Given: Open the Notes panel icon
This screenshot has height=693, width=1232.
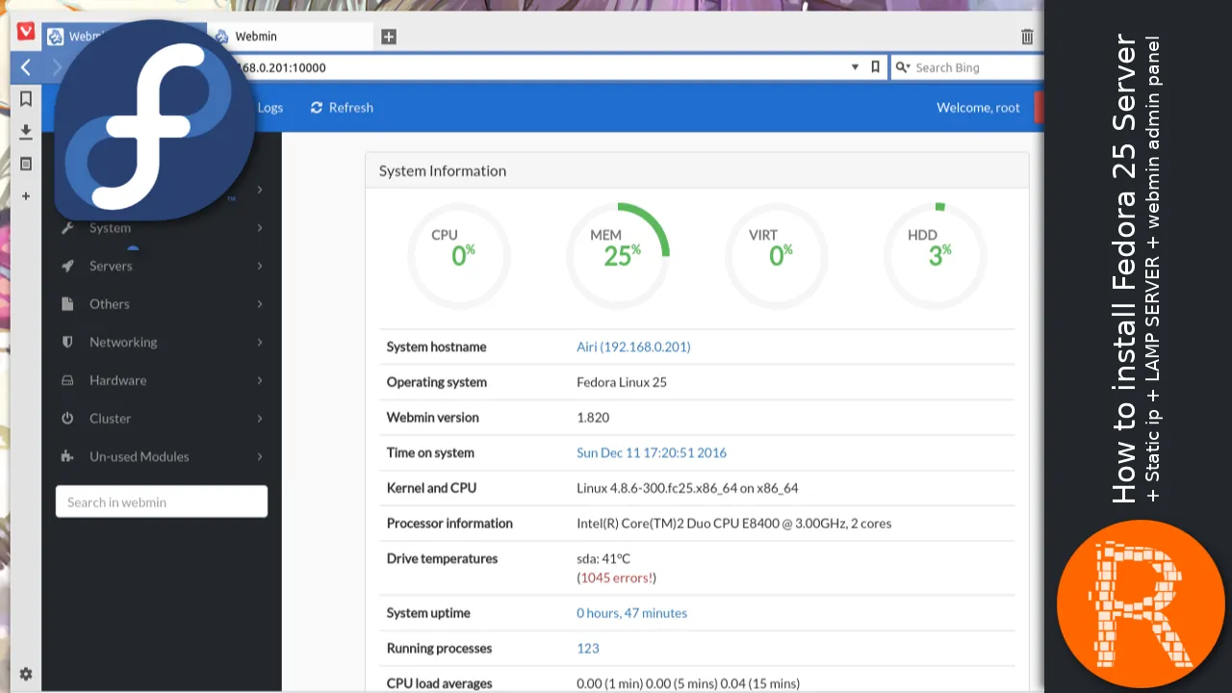Looking at the screenshot, I should (x=26, y=164).
